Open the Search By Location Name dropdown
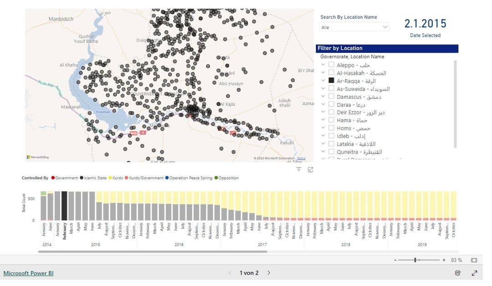The height and width of the screenshot is (286, 492). (354, 27)
